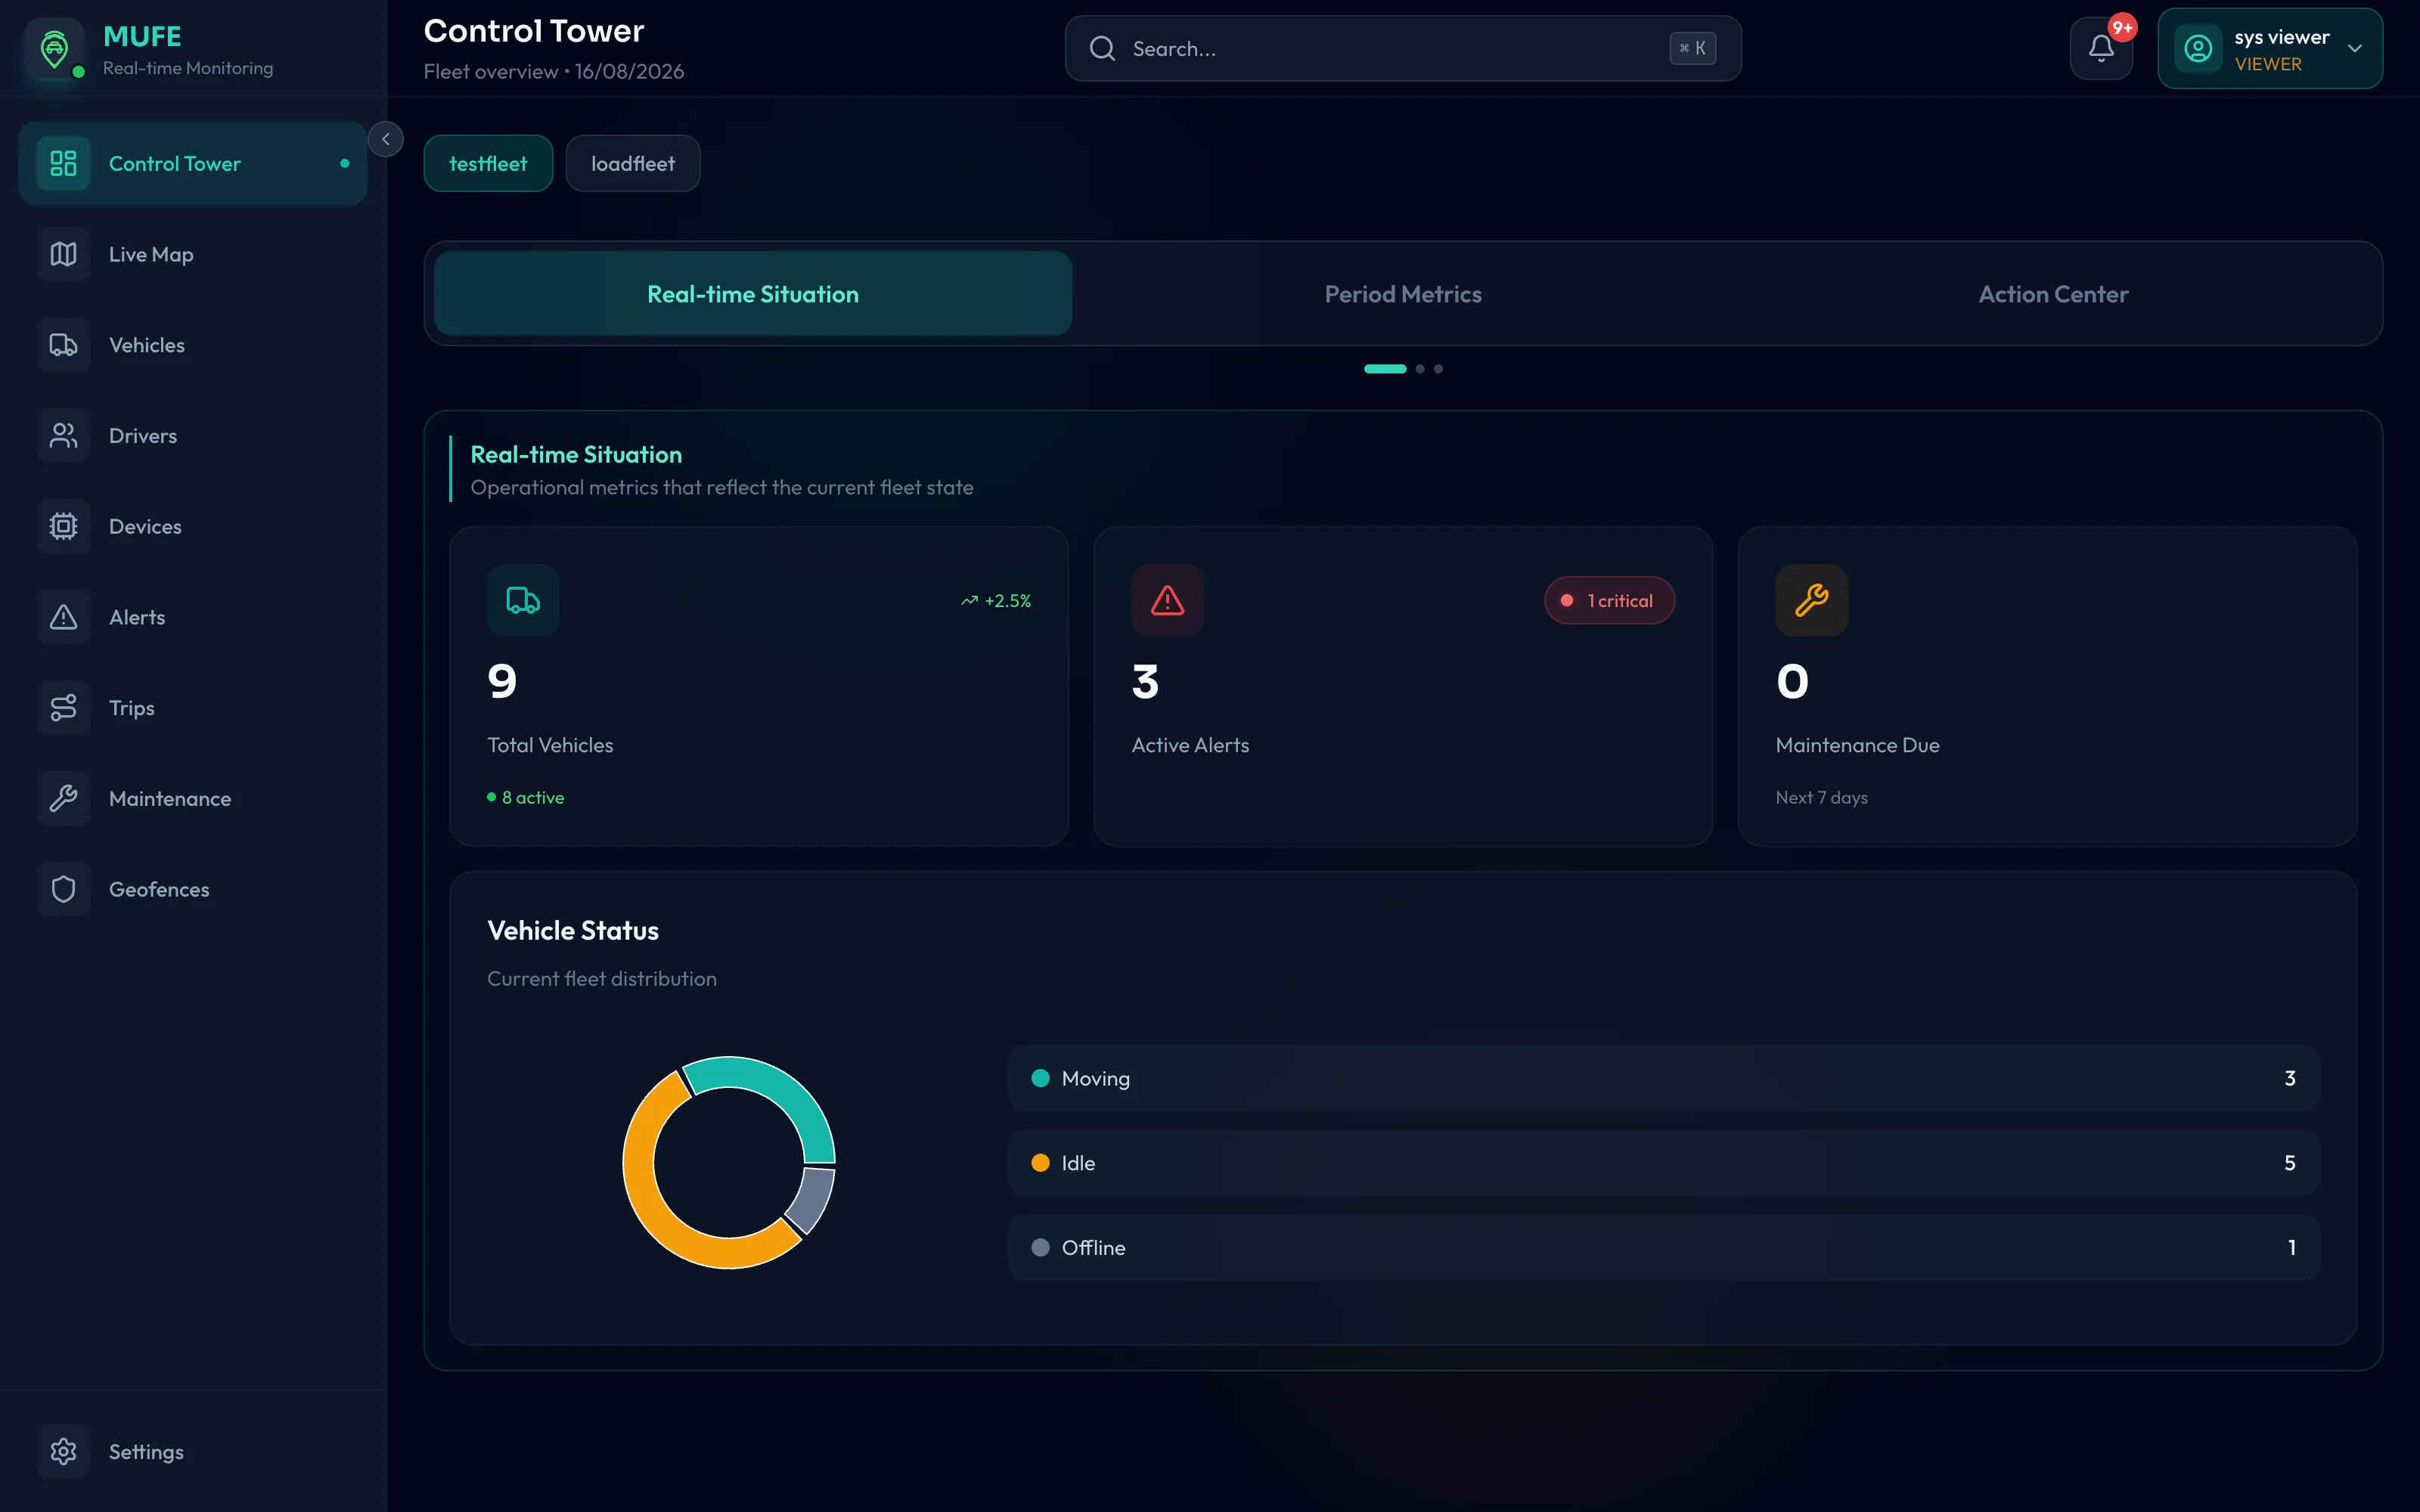2420x1512 pixels.
Task: Click the 'Next 7 days' text
Action: coord(1821,797)
